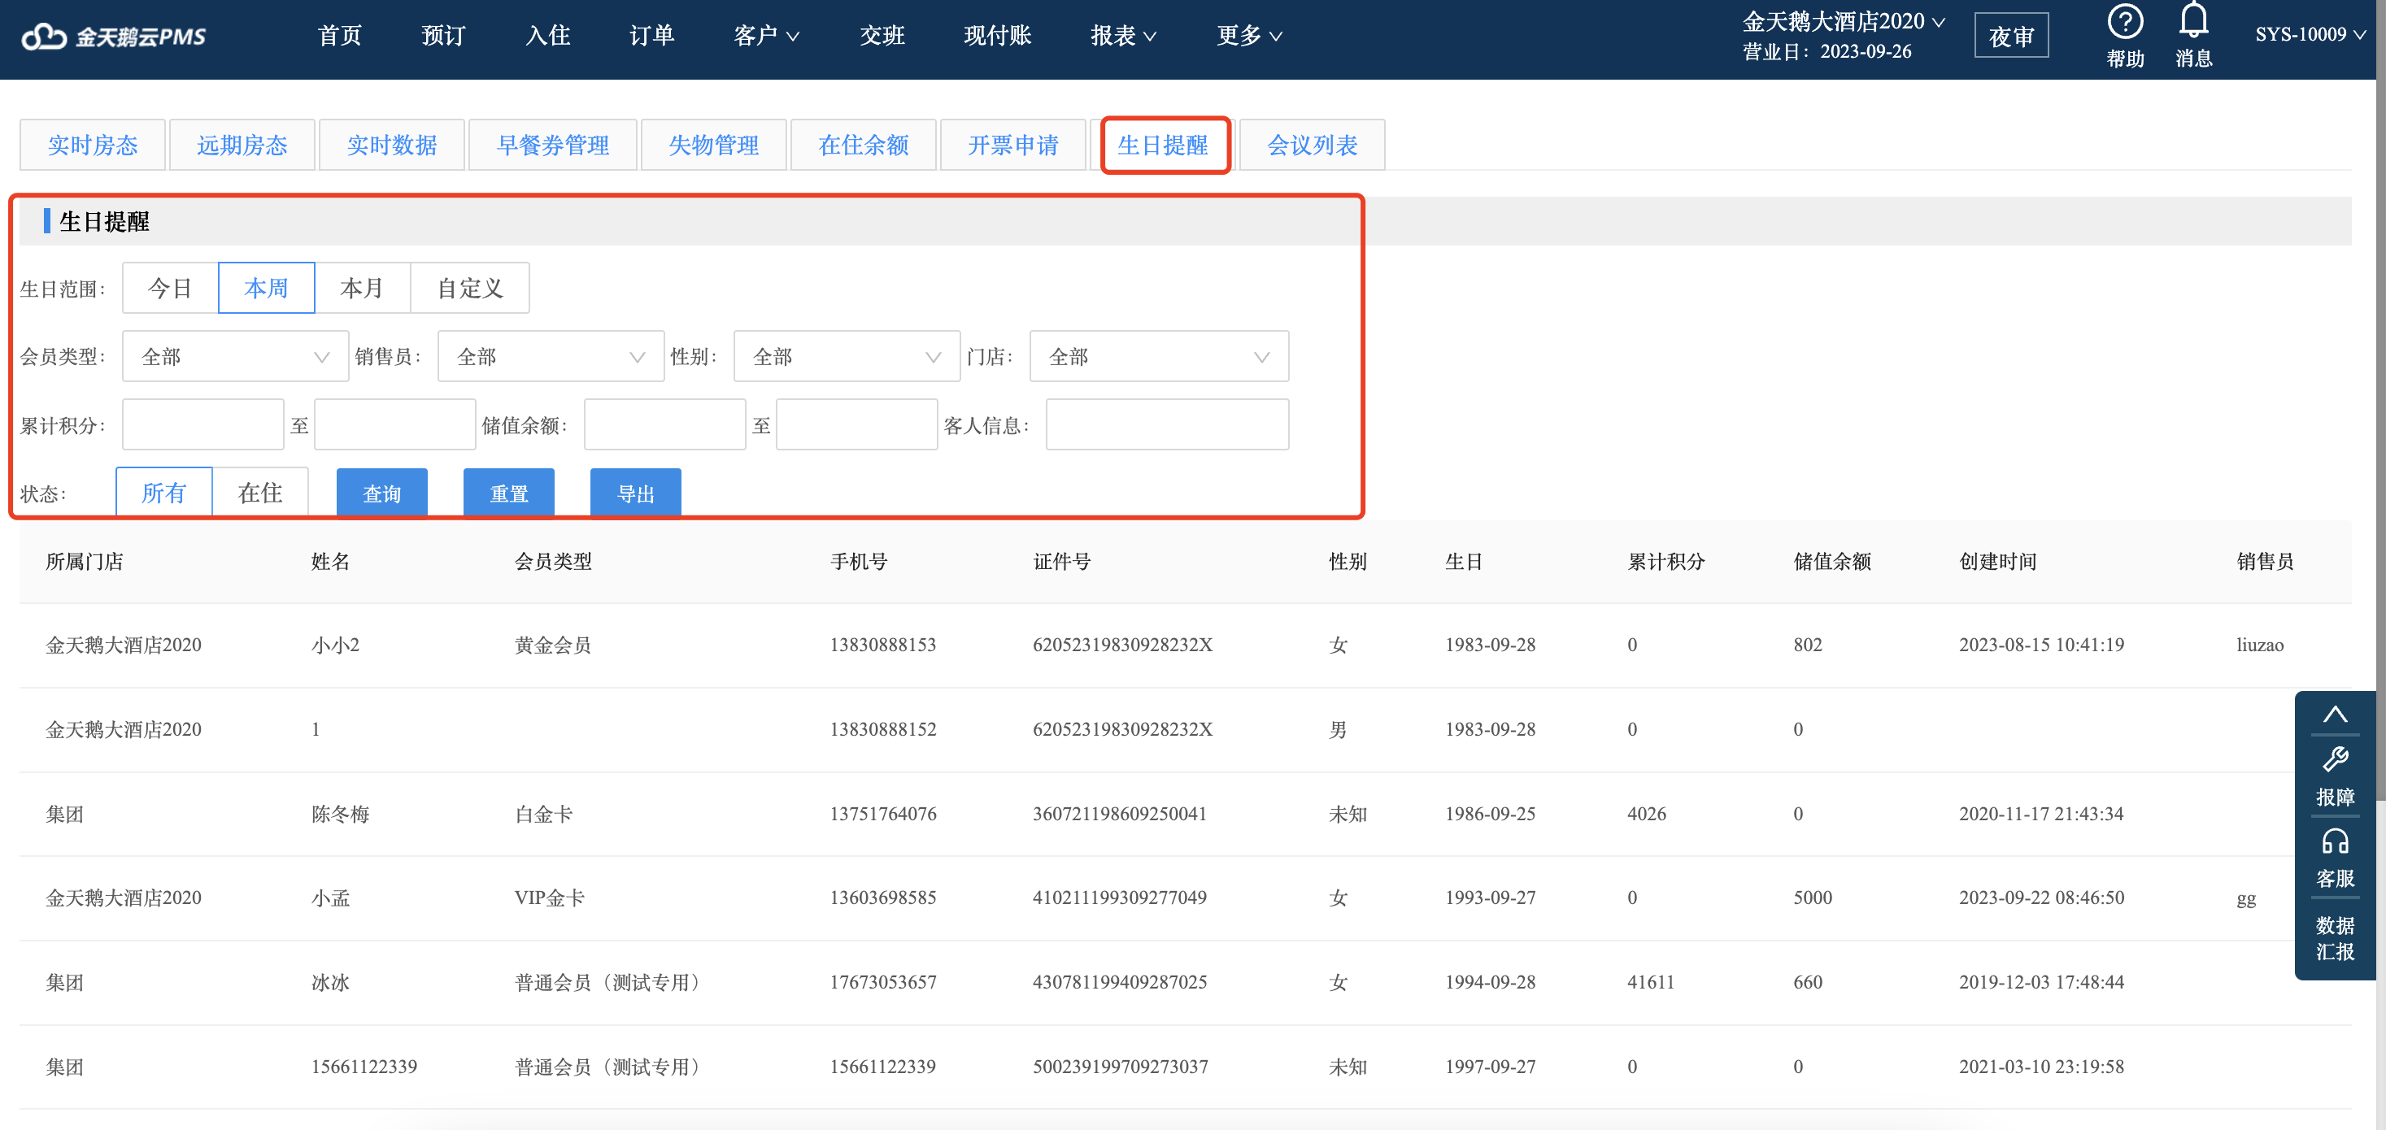Viewport: 2386px width, 1130px height.
Task: Click phone number 13603698585
Action: pos(882,897)
